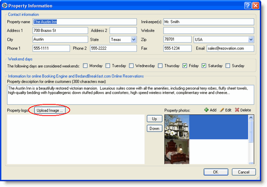267x187 pixels.
Task: Click the title bar application icon
Action: tap(4, 6)
